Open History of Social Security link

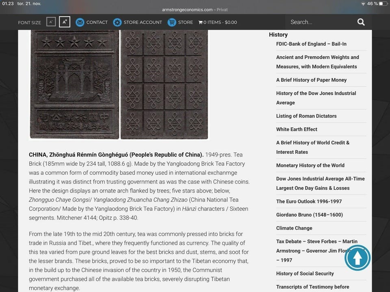pos(305,274)
